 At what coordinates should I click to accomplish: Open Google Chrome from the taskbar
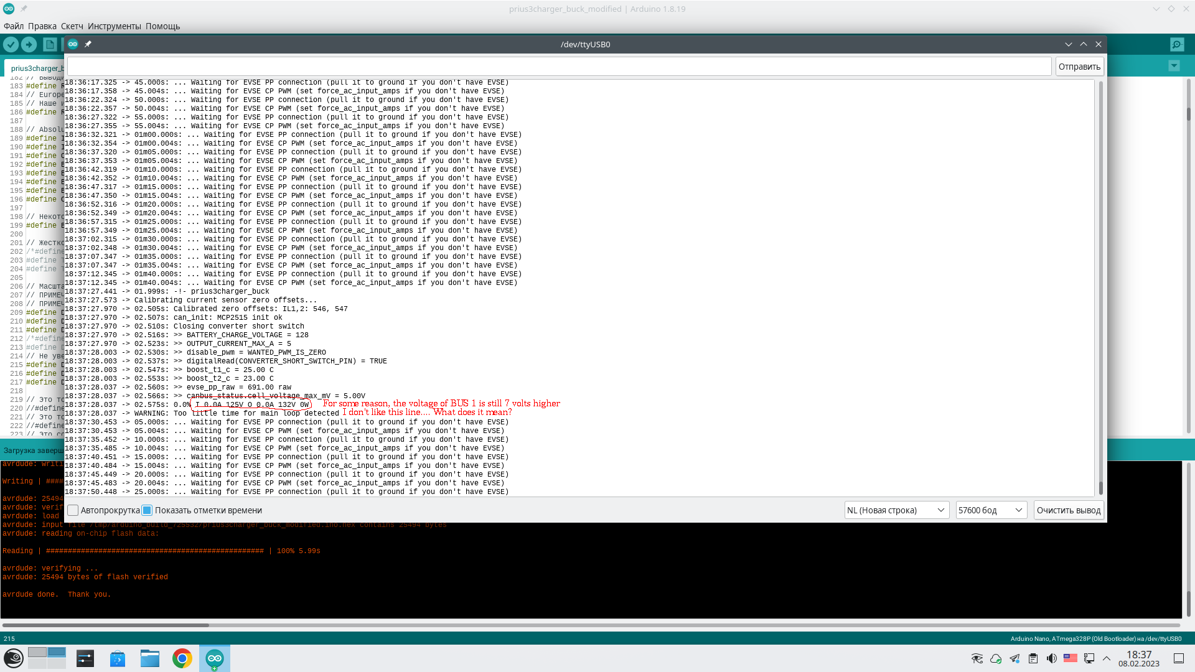(182, 658)
